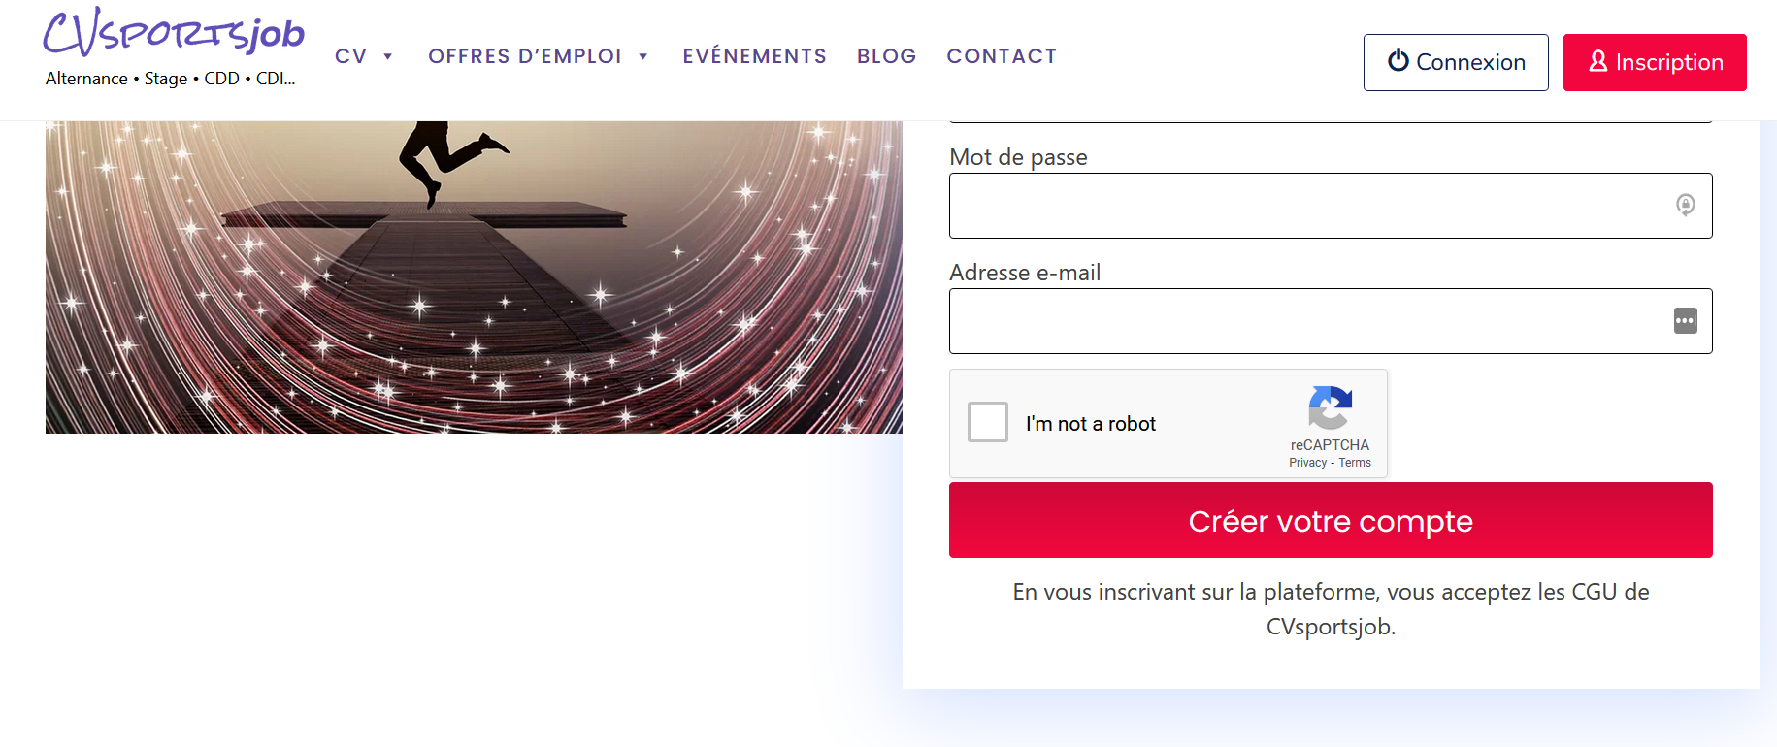The height and width of the screenshot is (747, 1777).
Task: Go to the Contact page
Action: (x=1002, y=56)
